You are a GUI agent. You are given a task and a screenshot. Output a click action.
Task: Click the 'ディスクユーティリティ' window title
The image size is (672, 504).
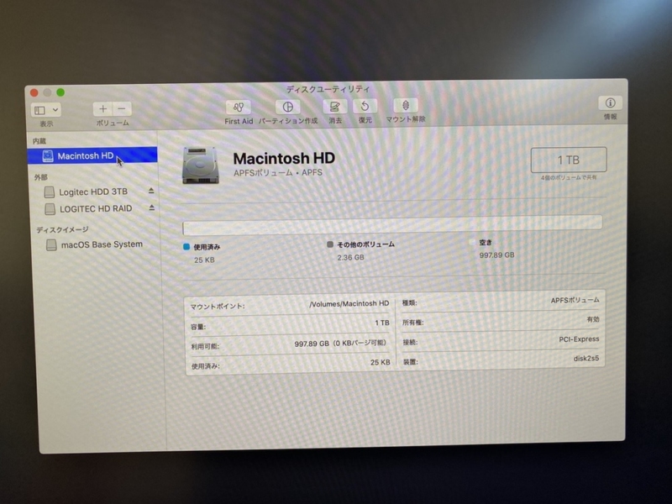click(328, 90)
